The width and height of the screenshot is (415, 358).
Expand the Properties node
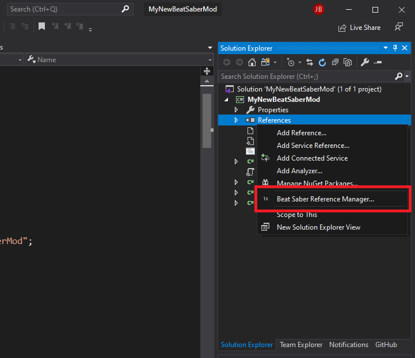tap(236, 110)
